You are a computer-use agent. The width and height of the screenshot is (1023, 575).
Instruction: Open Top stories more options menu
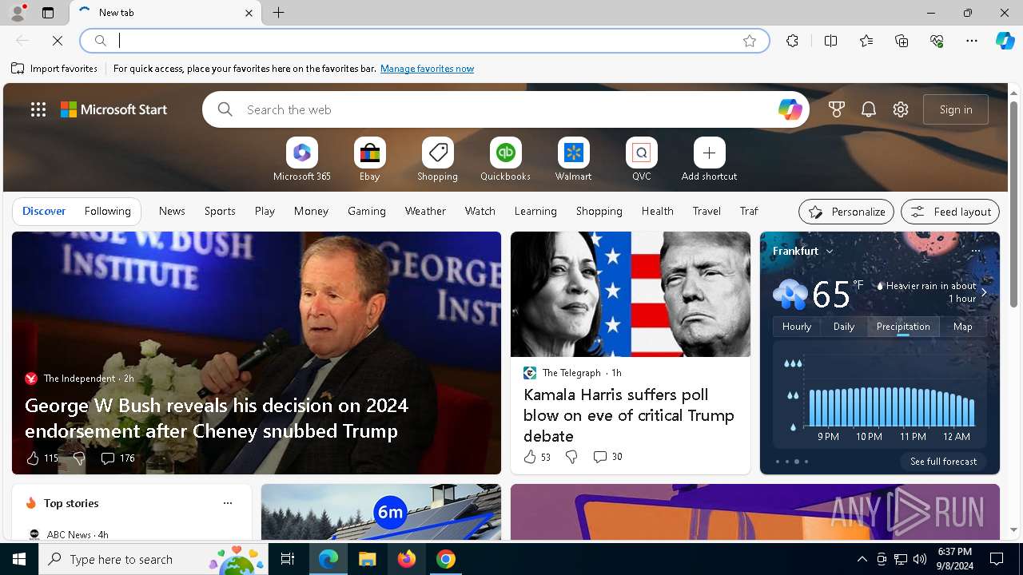pos(228,503)
